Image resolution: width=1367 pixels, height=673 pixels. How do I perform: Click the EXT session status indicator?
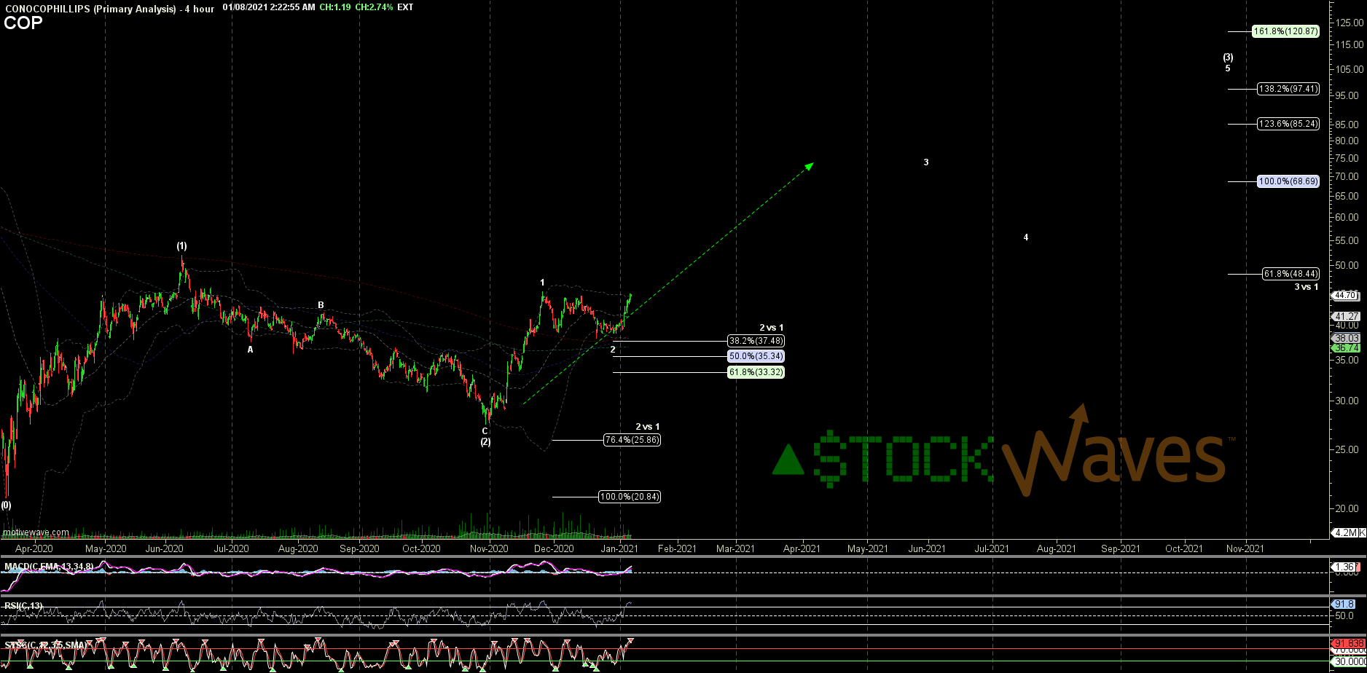click(405, 7)
